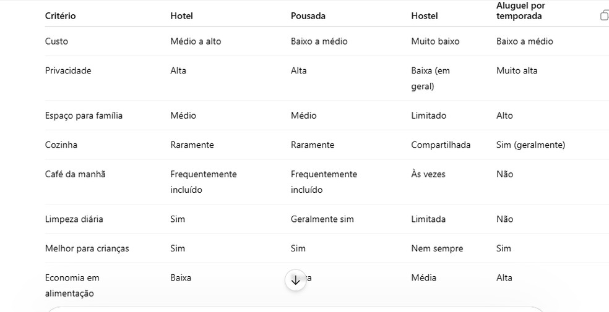
Task: Click the Geralmente sim cell under Pousada
Action: coord(322,219)
